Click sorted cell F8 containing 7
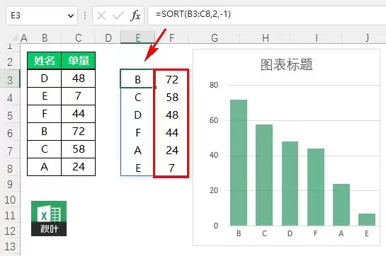Viewport: 386px width, 256px height. point(171,168)
